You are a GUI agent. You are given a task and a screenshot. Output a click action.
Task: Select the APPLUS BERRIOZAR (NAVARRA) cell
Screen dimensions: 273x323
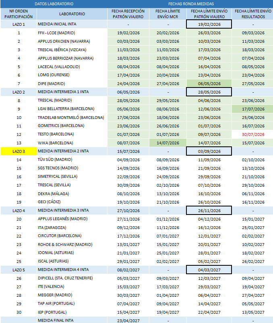pyautogui.click(x=72, y=58)
